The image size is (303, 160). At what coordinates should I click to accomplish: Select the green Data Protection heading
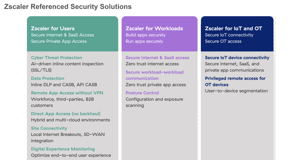(48, 78)
